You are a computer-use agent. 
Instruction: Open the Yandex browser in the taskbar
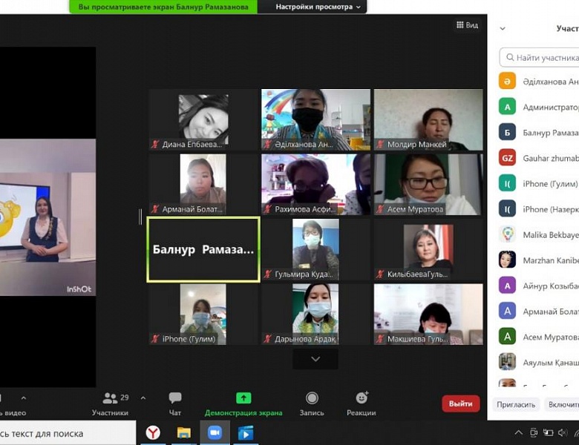coord(152,432)
